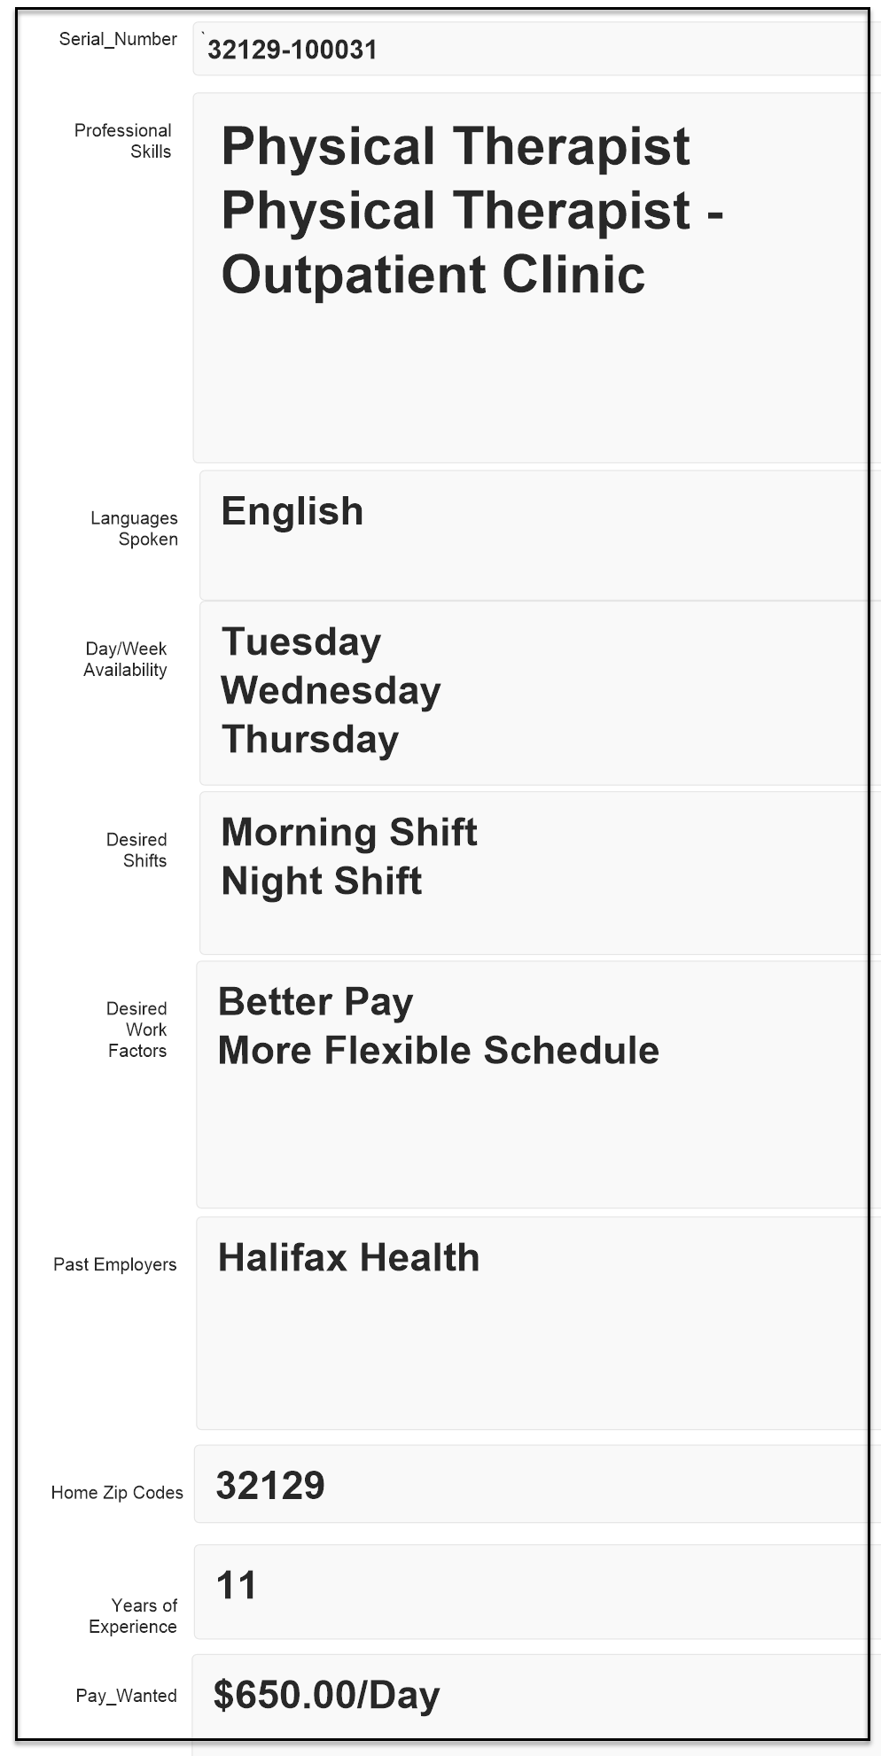
Task: Click the Professional Skills label
Action: point(123,141)
